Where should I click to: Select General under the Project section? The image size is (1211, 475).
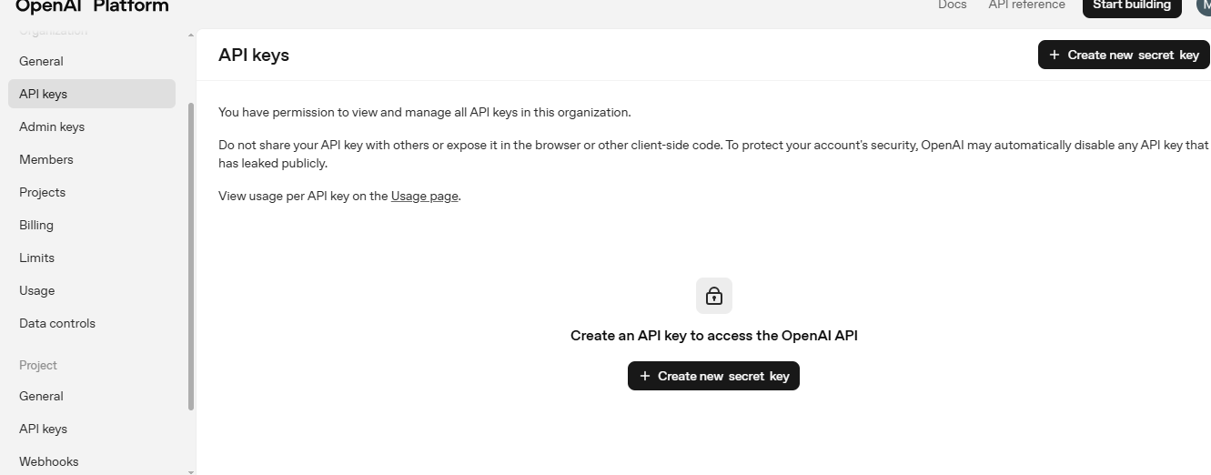pyautogui.click(x=91, y=396)
